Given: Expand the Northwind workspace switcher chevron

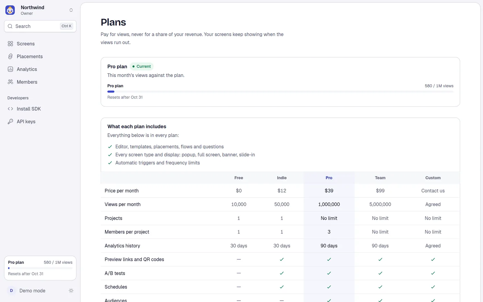Looking at the screenshot, I should tap(71, 10).
